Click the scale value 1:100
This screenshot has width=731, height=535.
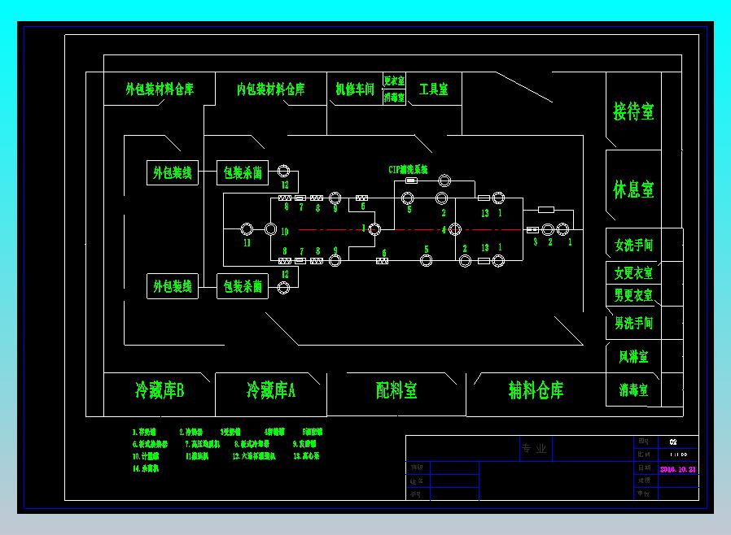pyautogui.click(x=678, y=455)
